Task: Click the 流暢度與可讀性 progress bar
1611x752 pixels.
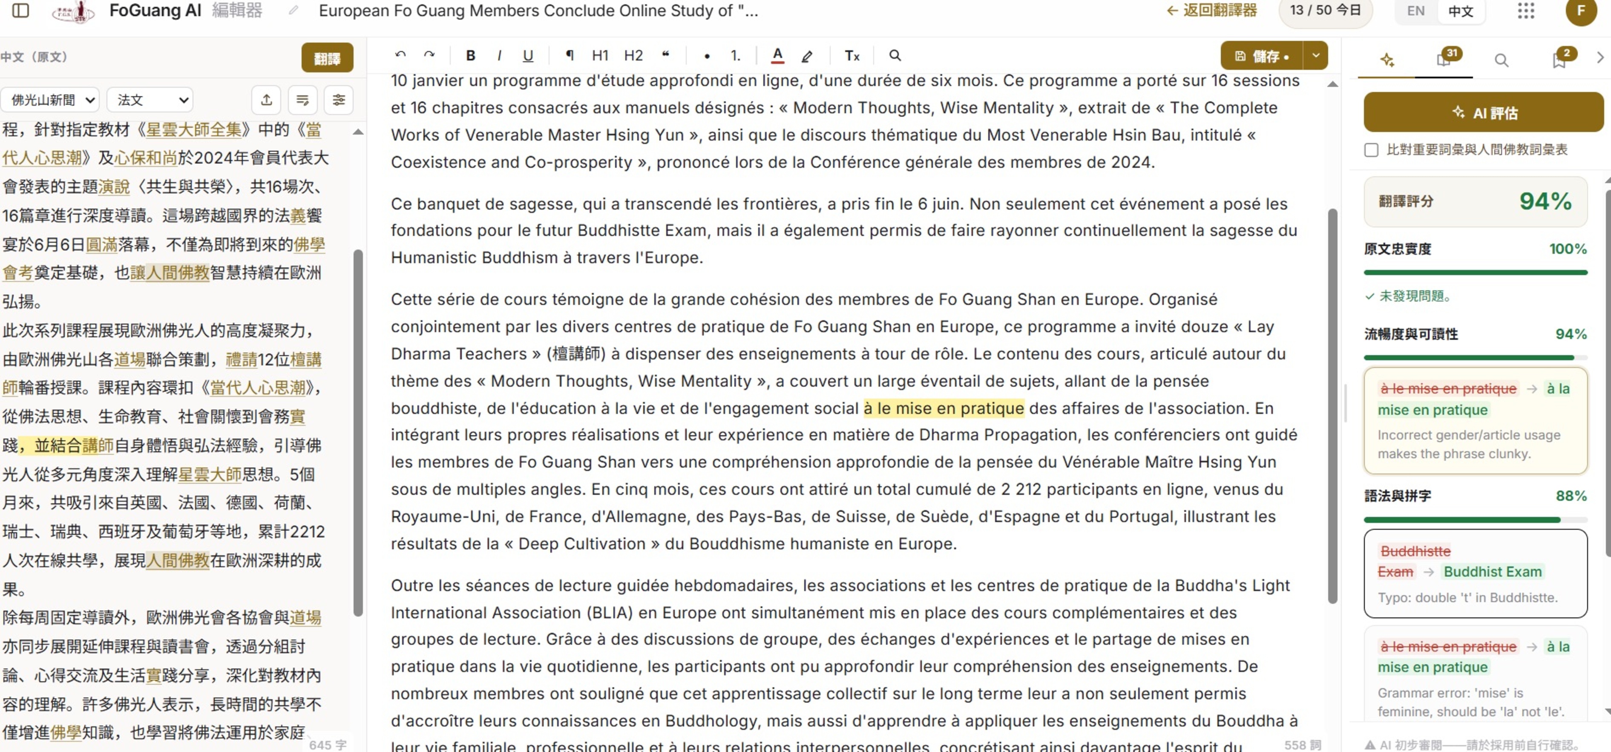Action: point(1475,358)
